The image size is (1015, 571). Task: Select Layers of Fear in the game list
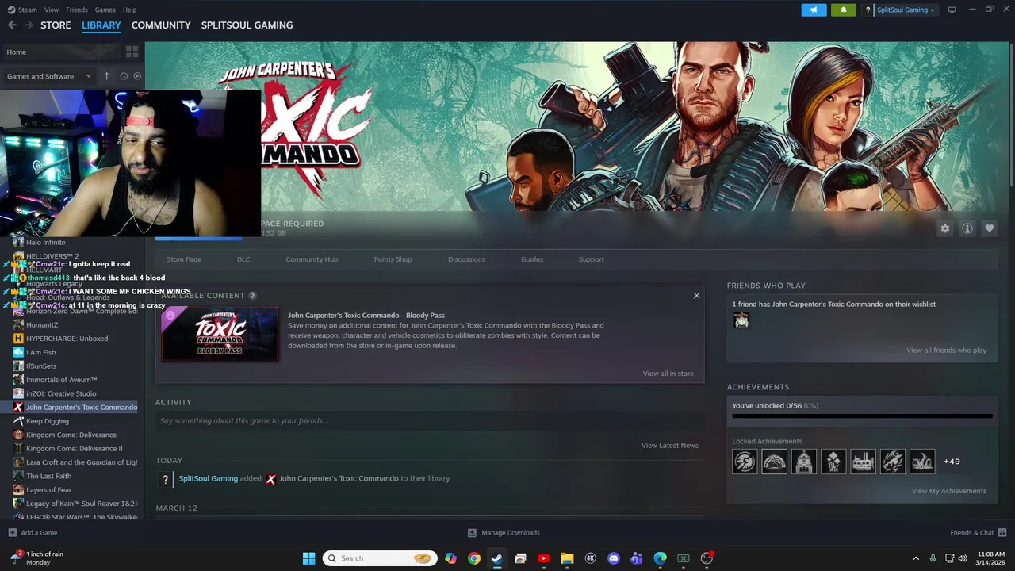[49, 490]
